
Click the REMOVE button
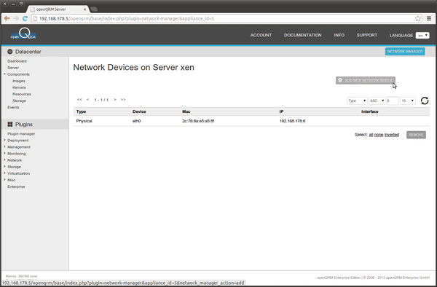(x=416, y=135)
